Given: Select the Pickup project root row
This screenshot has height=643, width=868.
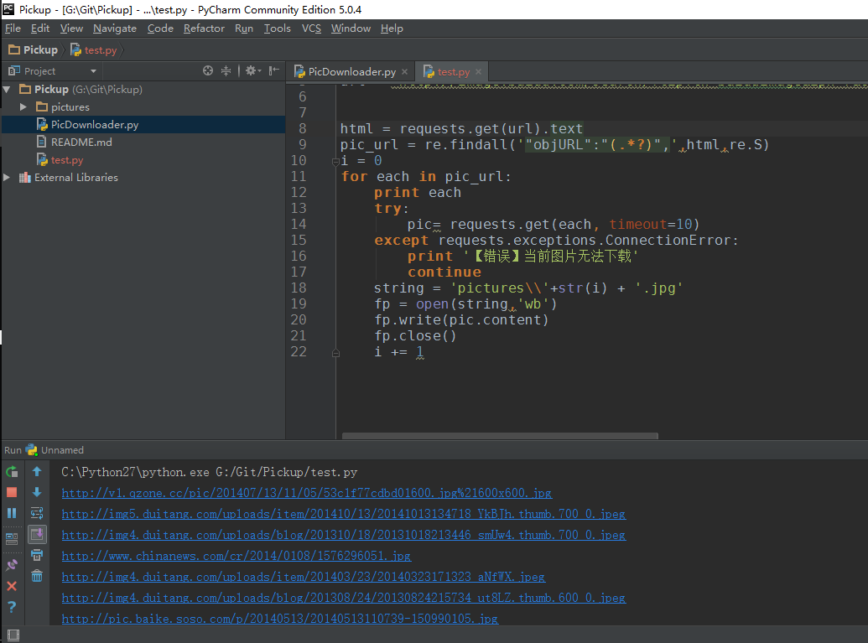Looking at the screenshot, I should point(143,90).
